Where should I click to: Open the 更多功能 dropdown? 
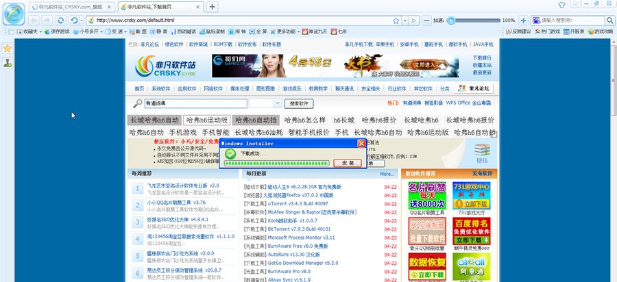pos(285,31)
